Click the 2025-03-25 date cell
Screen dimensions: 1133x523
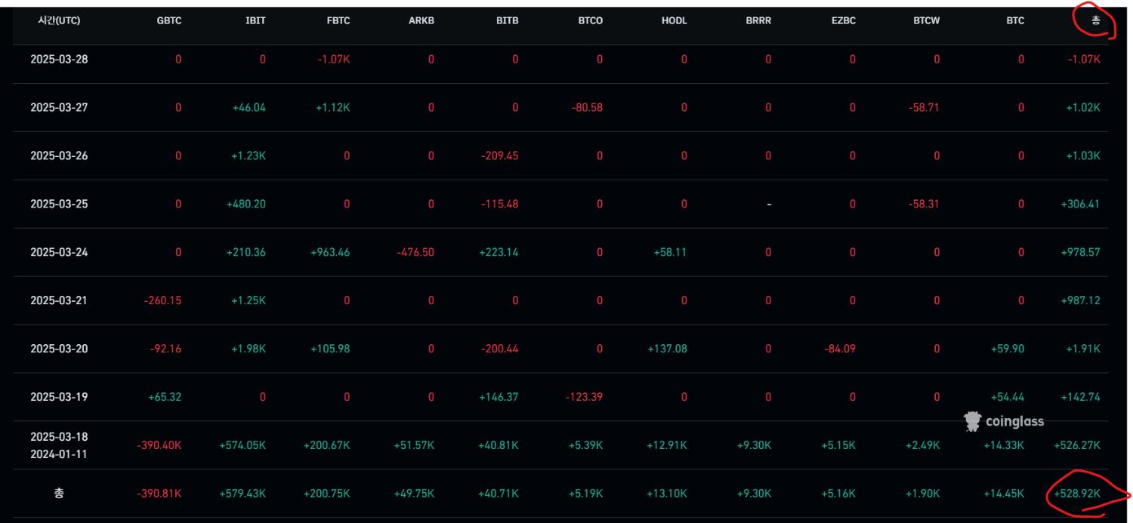59,204
